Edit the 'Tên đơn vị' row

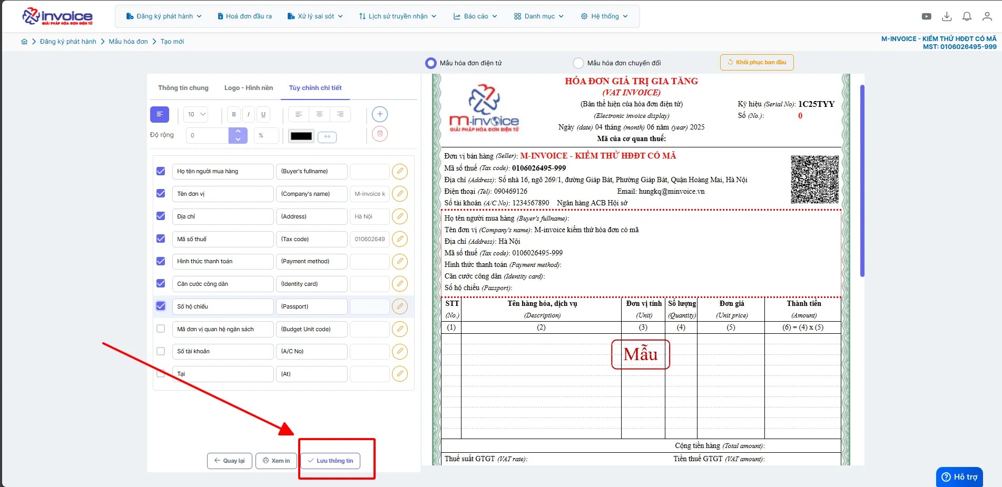(400, 194)
